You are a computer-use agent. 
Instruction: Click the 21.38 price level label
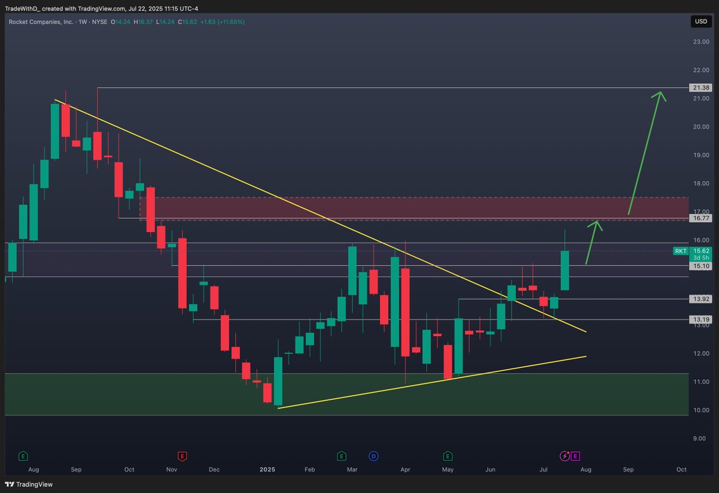(700, 87)
